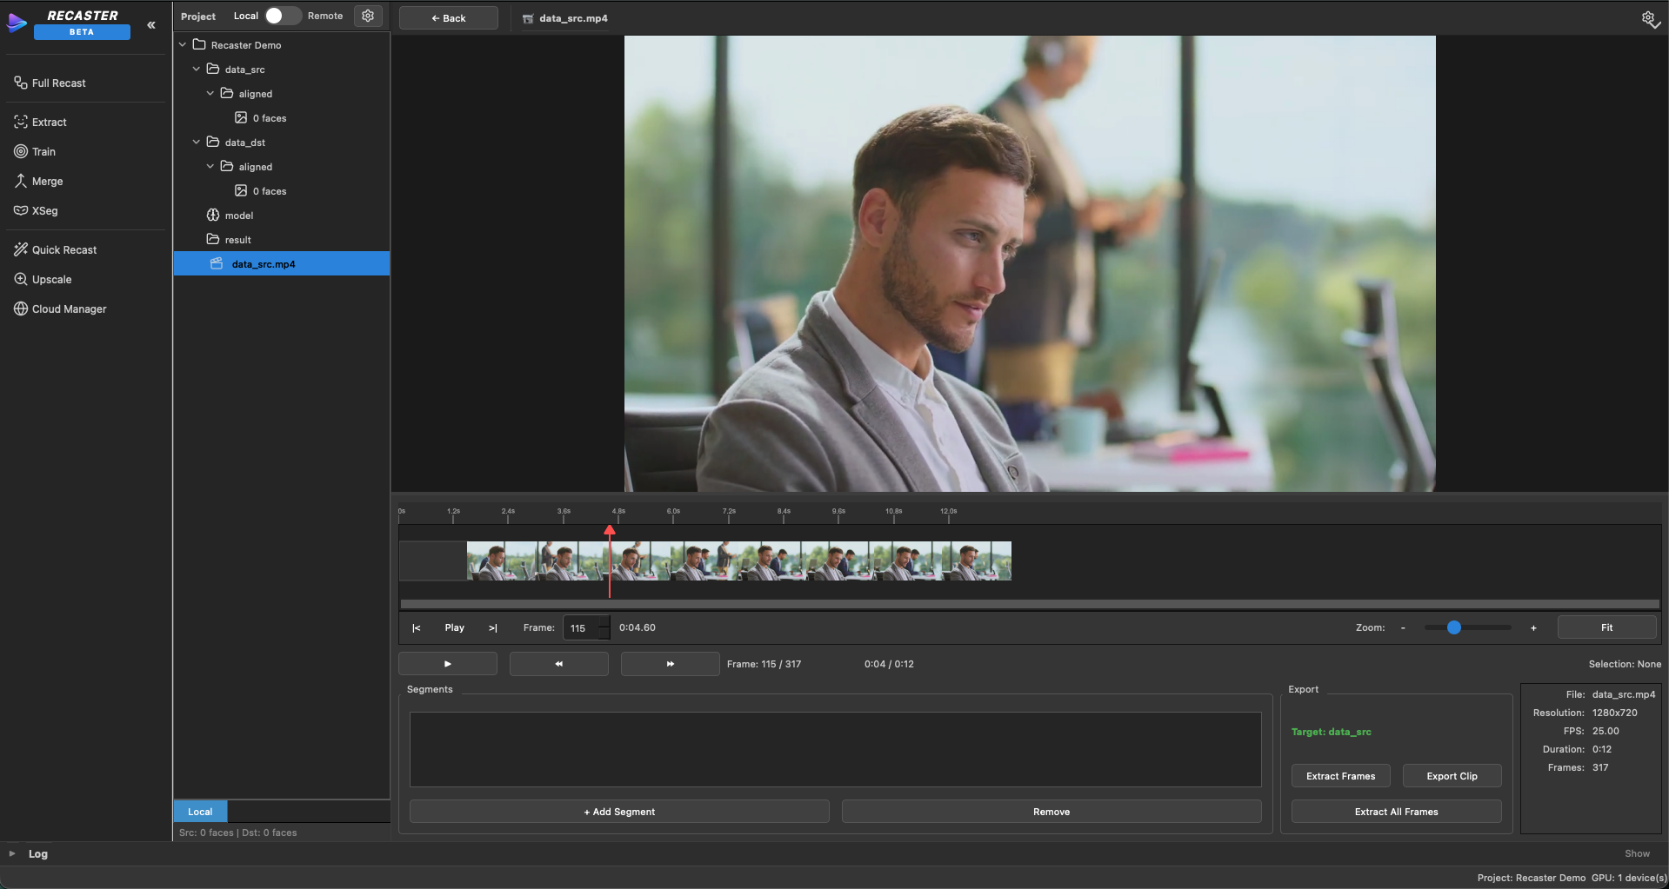
Task: Click the Frame number input field
Action: pyautogui.click(x=581, y=628)
